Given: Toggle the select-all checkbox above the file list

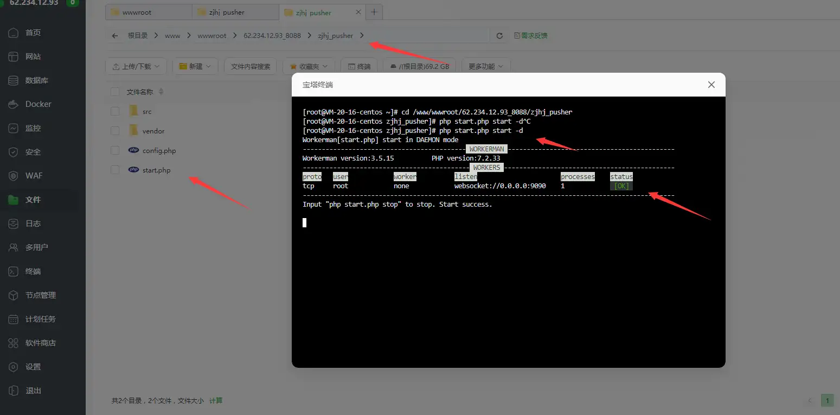Looking at the screenshot, I should pos(115,91).
